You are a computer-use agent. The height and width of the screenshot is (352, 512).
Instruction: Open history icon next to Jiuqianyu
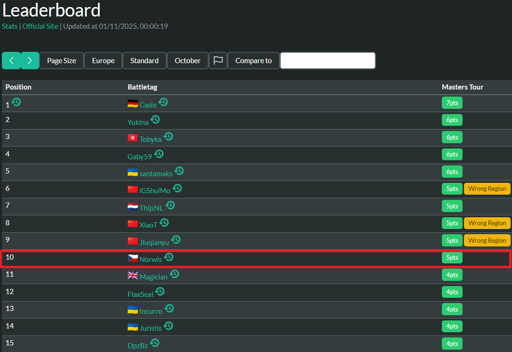pyautogui.click(x=176, y=239)
